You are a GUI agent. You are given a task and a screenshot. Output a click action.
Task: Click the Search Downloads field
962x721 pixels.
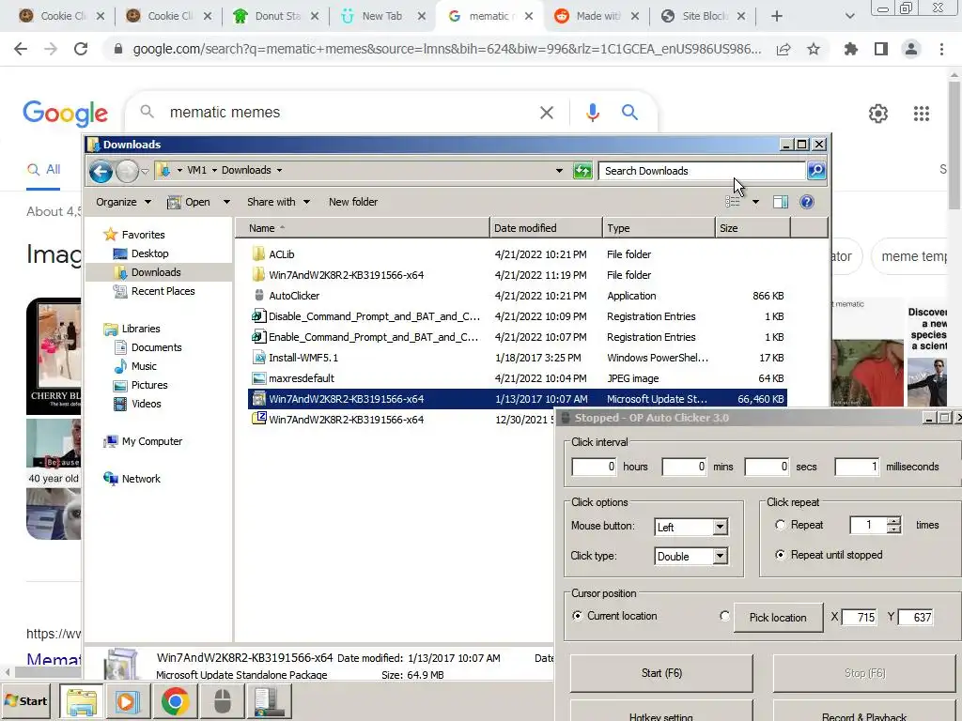(702, 171)
